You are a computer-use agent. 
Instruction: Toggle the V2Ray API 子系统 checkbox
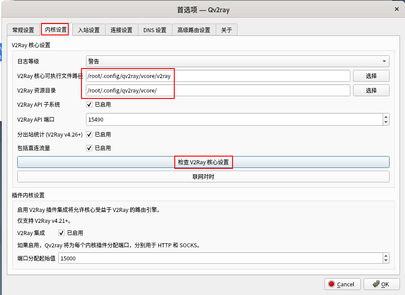89,104
